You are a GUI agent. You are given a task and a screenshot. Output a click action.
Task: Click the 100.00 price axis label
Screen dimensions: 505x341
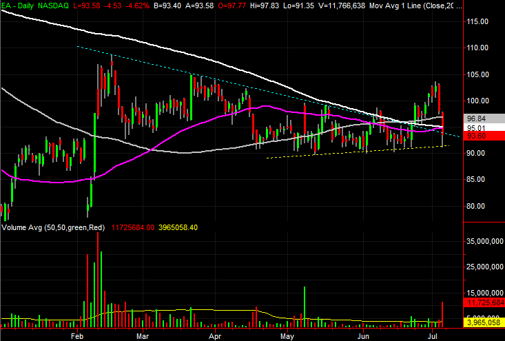click(x=477, y=101)
